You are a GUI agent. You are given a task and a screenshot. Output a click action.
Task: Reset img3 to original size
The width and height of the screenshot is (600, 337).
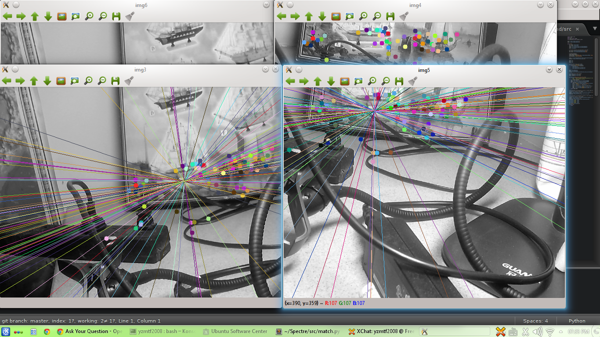click(61, 81)
